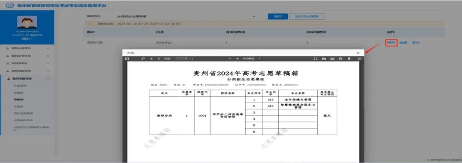Click the PDF page number field
462x163 pixels.
coord(181,59)
